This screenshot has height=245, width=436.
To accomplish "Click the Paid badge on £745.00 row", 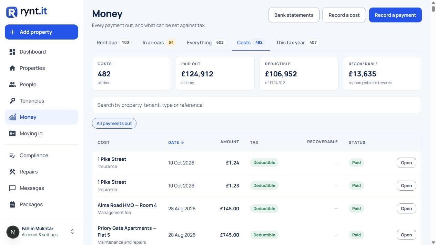I will (356, 235).
